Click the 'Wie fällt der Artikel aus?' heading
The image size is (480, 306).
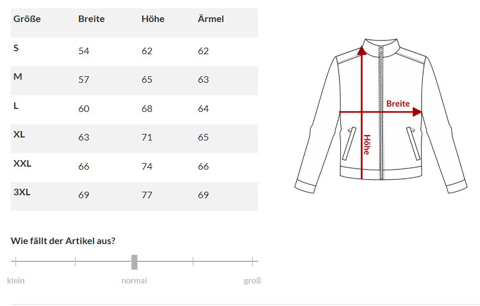[x=63, y=241]
